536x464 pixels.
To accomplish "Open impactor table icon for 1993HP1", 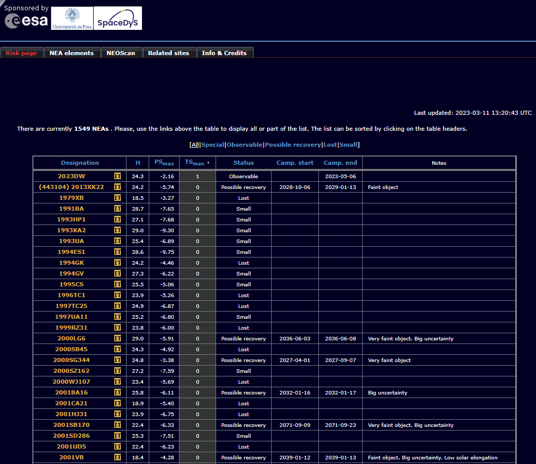I will (x=118, y=219).
